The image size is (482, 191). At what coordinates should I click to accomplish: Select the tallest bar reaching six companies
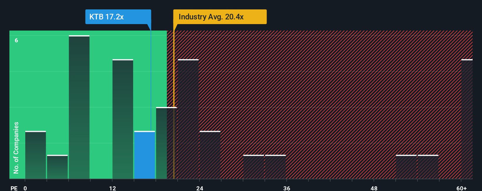click(79, 107)
